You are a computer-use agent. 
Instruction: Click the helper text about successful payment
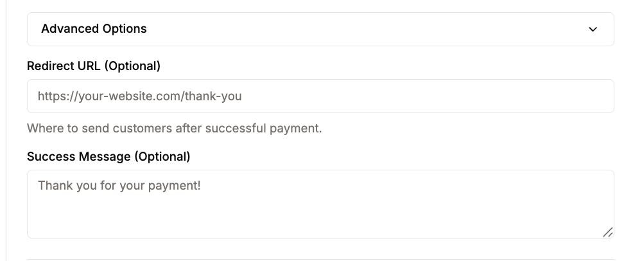click(174, 128)
